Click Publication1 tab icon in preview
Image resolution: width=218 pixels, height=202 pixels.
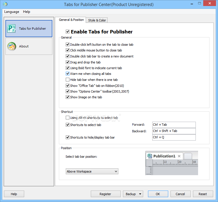point(150,156)
